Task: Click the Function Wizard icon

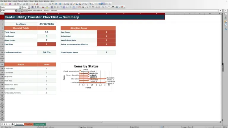Action: [19, 10]
